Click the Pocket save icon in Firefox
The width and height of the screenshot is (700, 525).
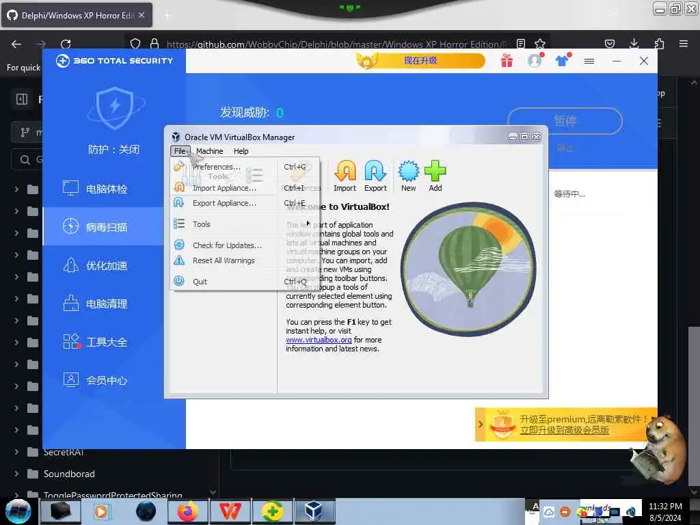609,44
